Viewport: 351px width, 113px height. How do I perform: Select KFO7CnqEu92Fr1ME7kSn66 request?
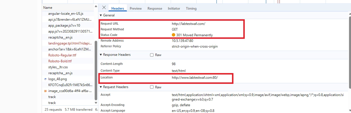point(68,85)
